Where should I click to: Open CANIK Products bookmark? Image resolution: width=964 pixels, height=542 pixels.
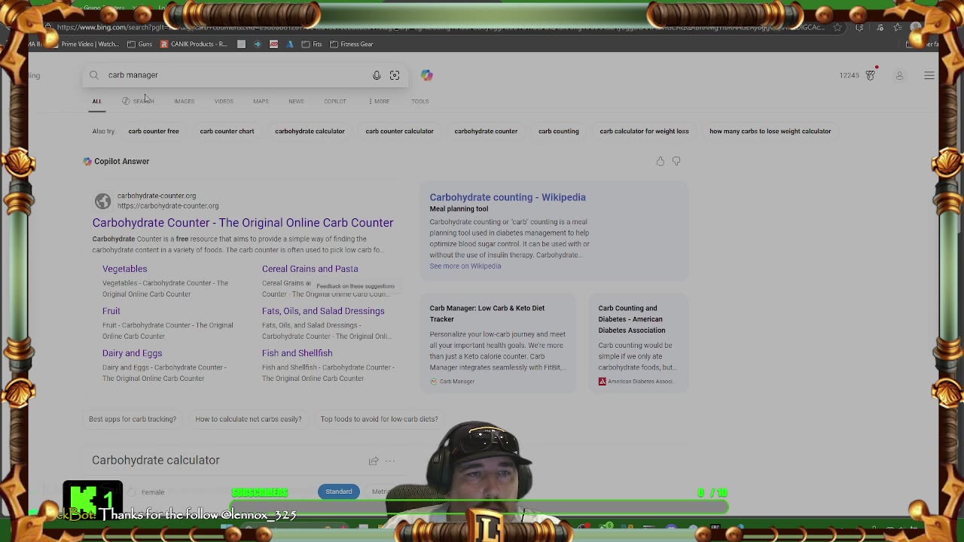click(x=193, y=44)
